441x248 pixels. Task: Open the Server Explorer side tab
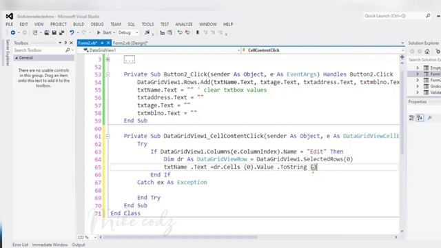click(x=8, y=52)
